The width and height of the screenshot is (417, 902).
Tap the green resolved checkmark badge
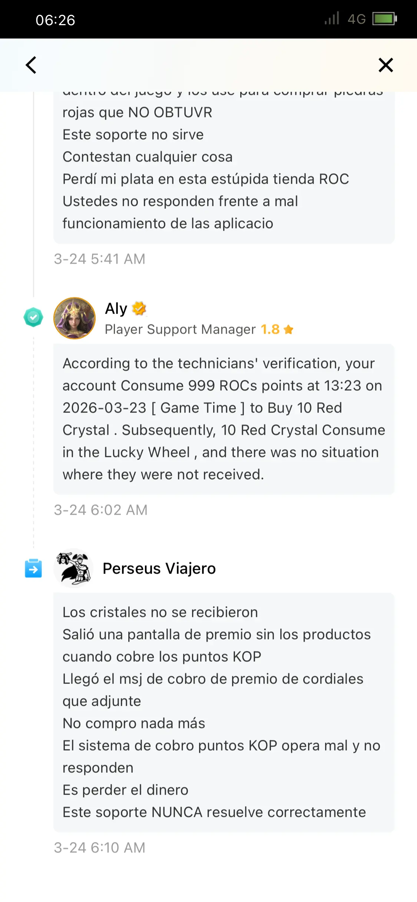[x=34, y=317]
